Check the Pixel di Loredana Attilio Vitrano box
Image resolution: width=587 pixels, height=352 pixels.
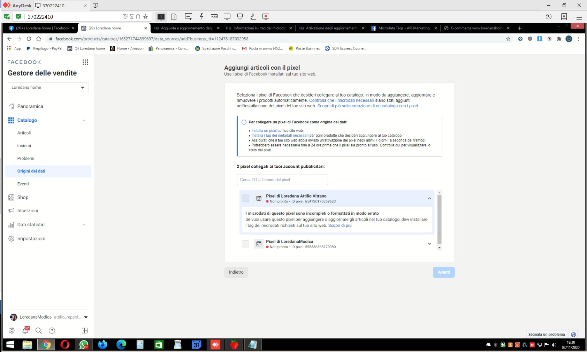pyautogui.click(x=245, y=198)
